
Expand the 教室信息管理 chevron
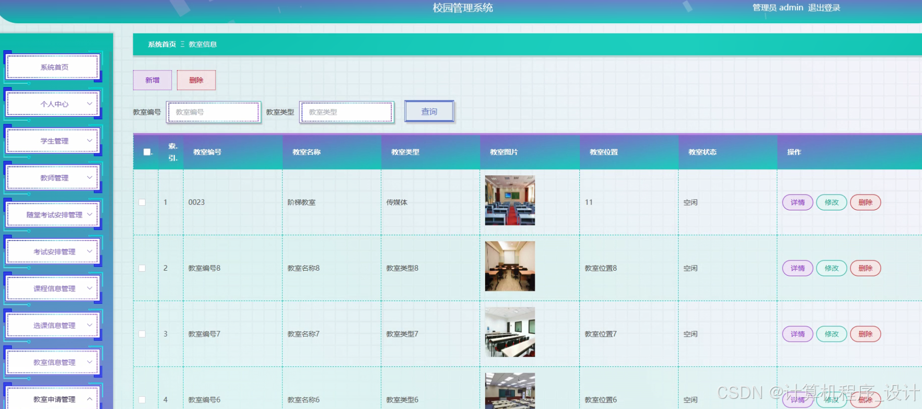[90, 362]
